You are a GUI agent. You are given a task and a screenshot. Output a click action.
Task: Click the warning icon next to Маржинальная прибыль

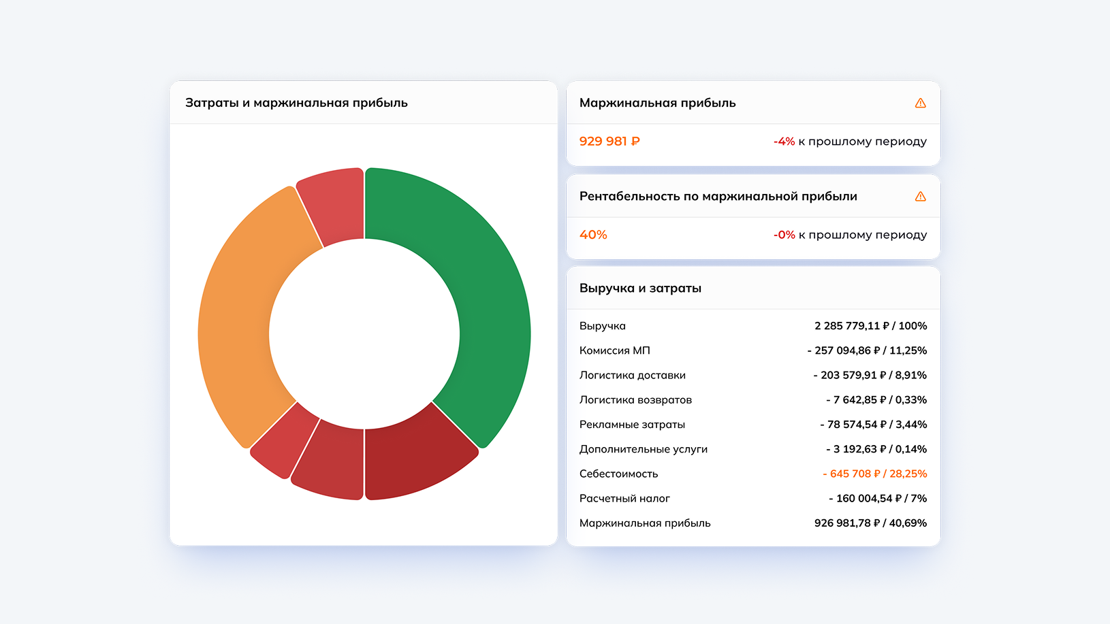tap(921, 103)
